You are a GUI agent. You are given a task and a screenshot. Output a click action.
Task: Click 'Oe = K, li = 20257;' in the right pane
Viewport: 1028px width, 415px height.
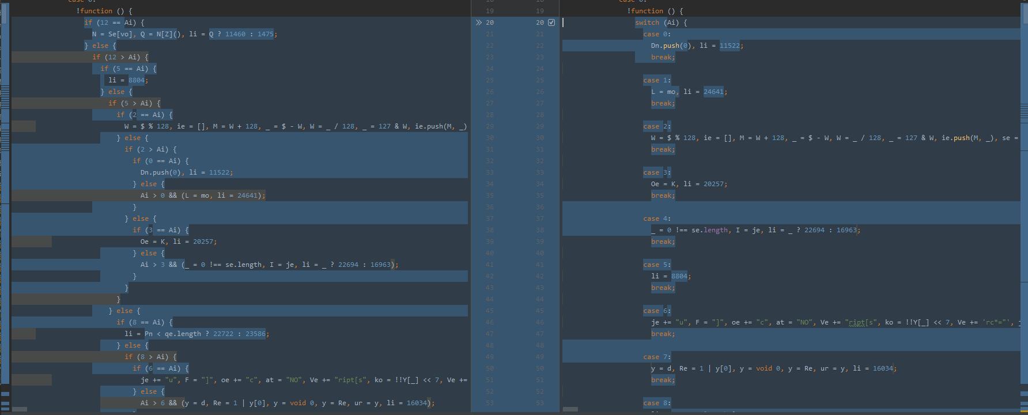coord(689,184)
